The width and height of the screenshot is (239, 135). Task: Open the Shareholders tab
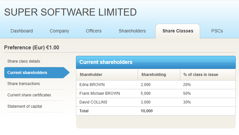point(132,31)
